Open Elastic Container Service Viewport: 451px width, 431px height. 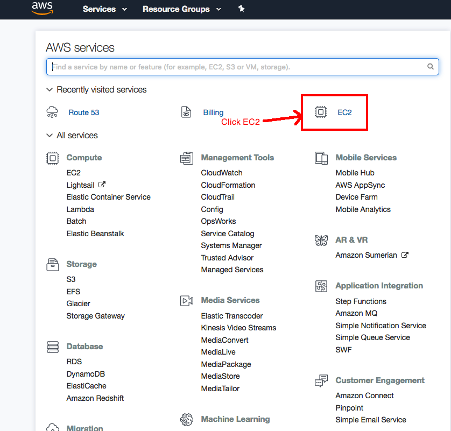pyautogui.click(x=108, y=197)
